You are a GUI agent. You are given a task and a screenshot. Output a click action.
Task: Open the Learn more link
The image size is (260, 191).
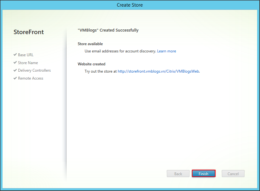click(x=166, y=51)
